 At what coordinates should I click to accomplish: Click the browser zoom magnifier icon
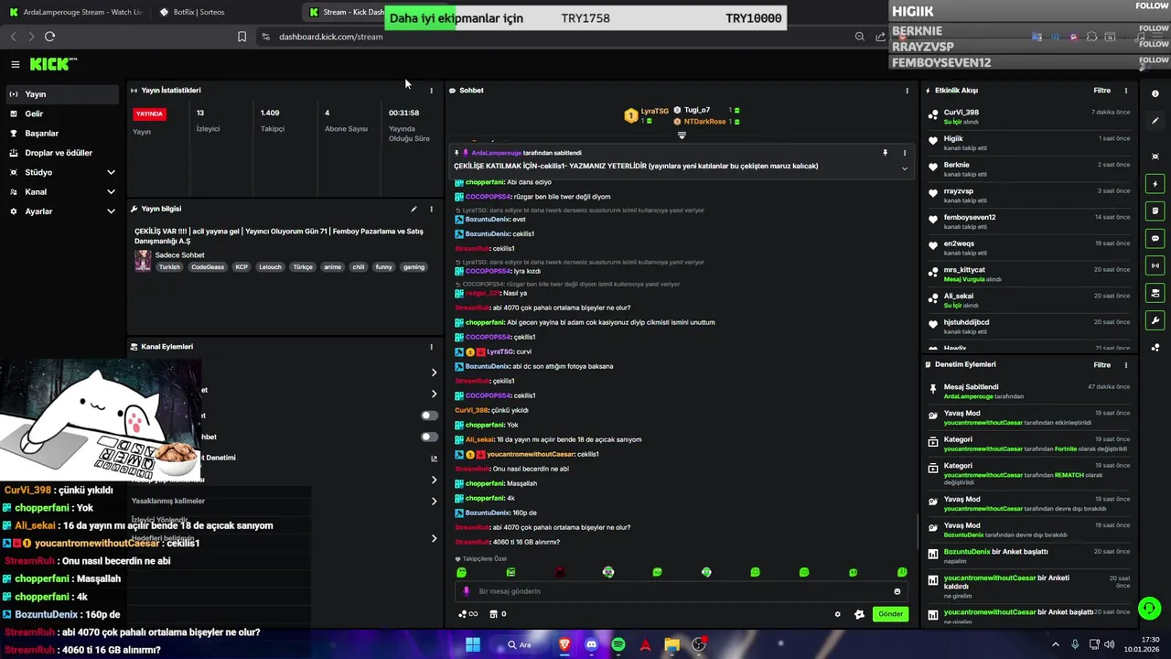[x=860, y=37]
